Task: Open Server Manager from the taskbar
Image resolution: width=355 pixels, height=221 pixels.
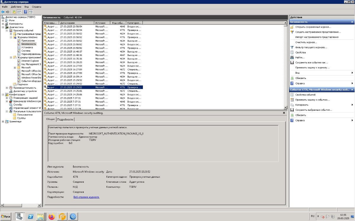Action: pyautogui.click(x=20, y=217)
